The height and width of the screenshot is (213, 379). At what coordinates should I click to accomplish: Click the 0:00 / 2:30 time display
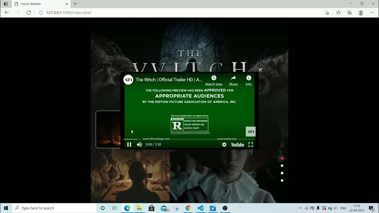pyautogui.click(x=153, y=144)
